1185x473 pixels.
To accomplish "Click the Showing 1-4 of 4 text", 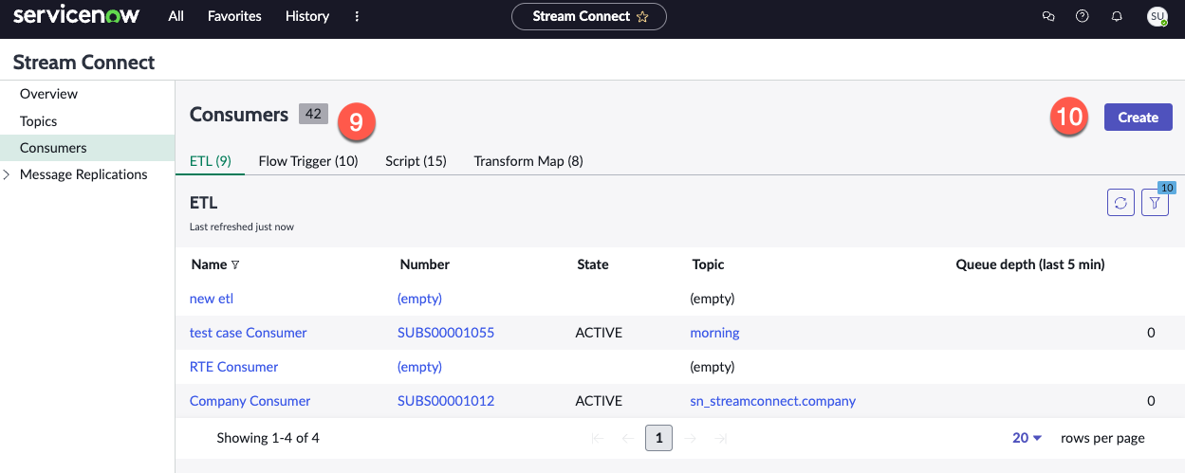I will click(x=268, y=438).
